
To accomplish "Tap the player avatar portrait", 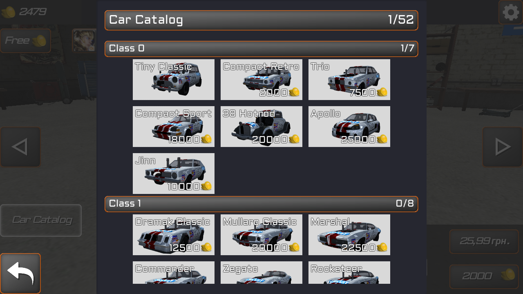I will (x=84, y=40).
